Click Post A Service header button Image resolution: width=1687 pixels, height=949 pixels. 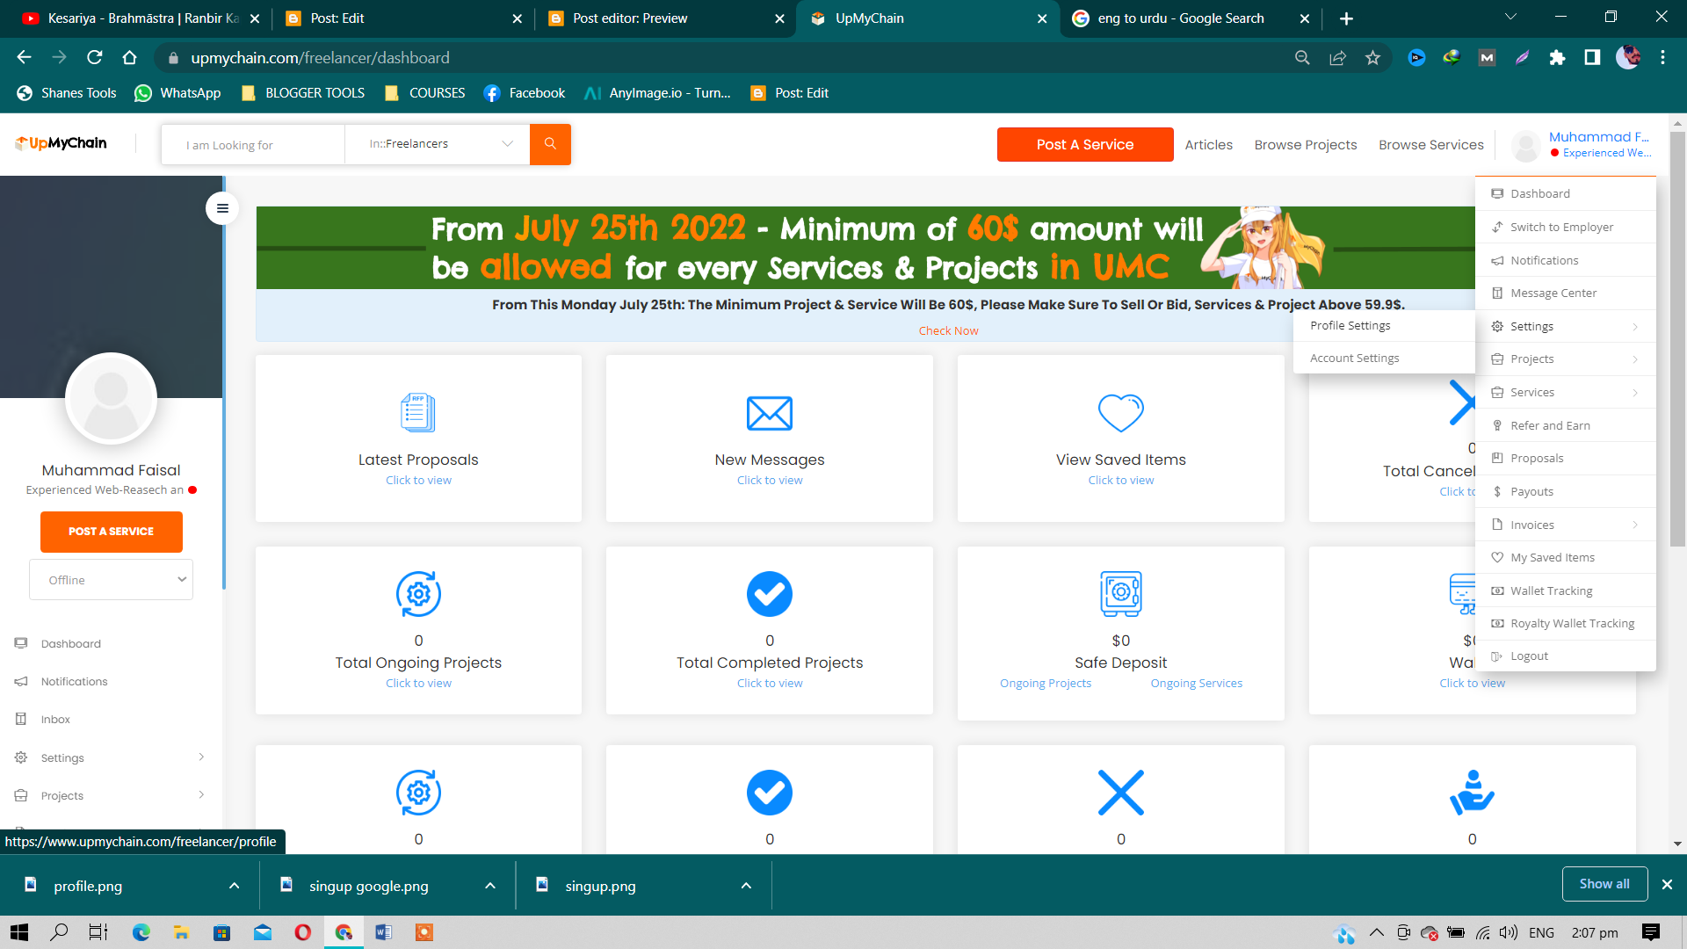(1084, 145)
